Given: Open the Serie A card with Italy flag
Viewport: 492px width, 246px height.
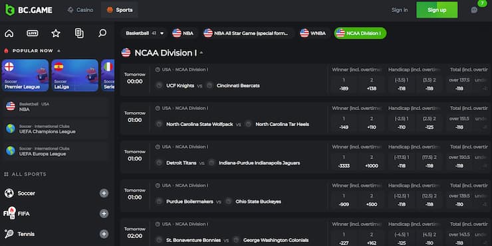Looking at the screenshot, I should (108, 76).
